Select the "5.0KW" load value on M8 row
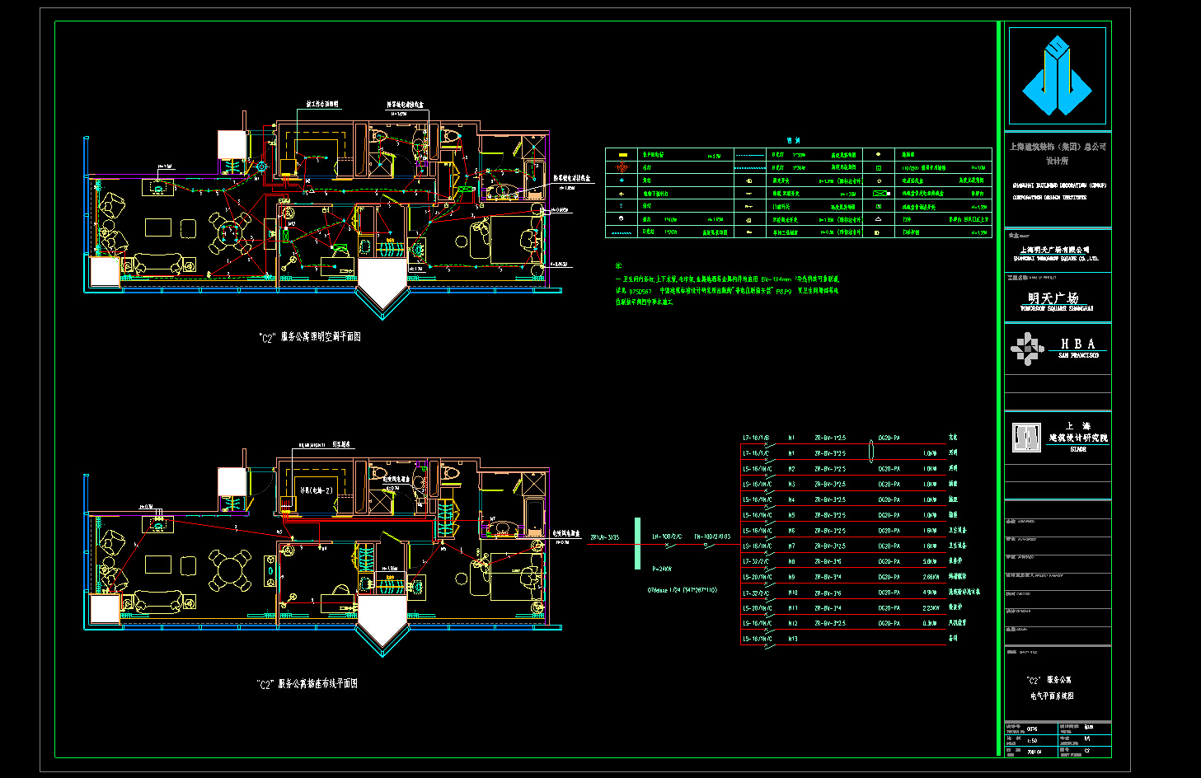 pyautogui.click(x=930, y=561)
